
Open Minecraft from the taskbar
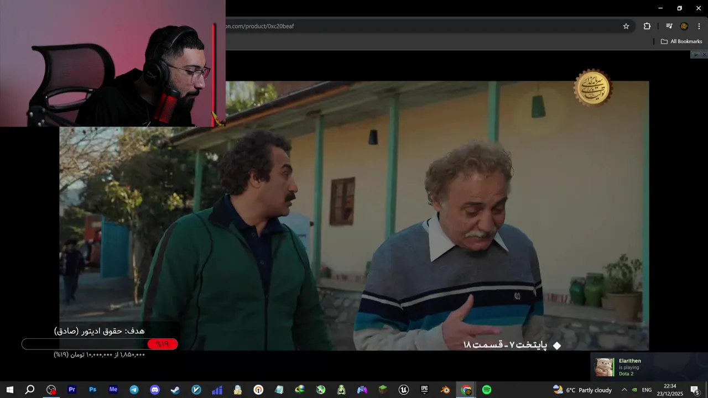point(383,390)
